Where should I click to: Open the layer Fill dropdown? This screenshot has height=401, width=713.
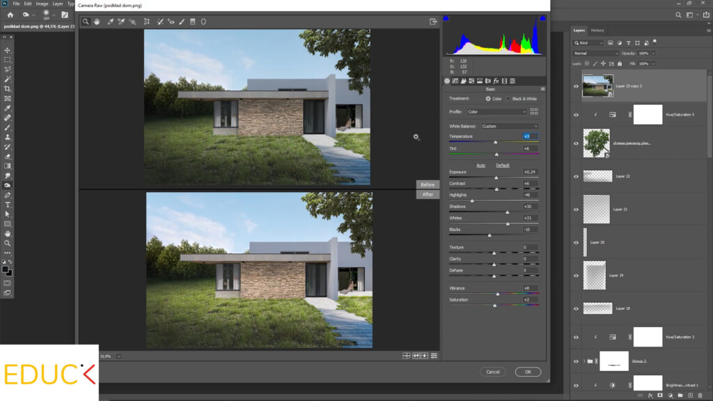point(653,63)
